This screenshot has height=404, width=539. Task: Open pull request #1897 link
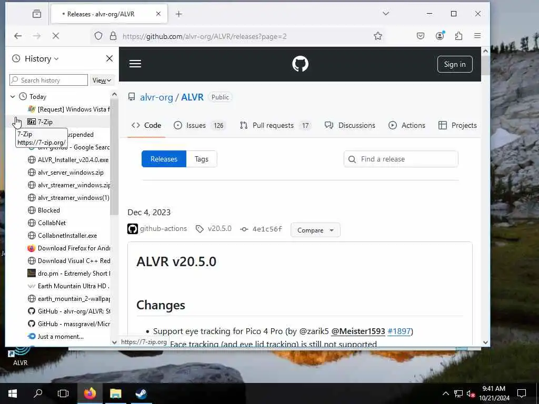coord(399,331)
